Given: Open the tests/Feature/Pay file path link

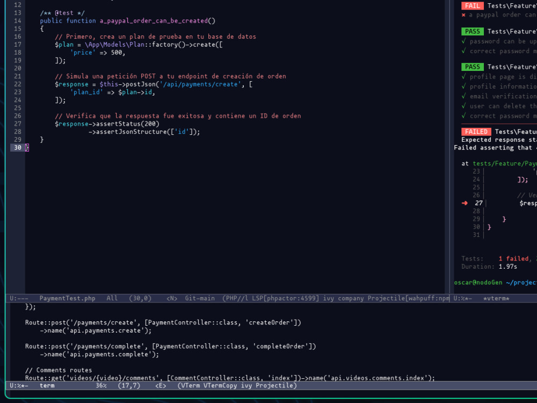Looking at the screenshot, I should click(505, 163).
